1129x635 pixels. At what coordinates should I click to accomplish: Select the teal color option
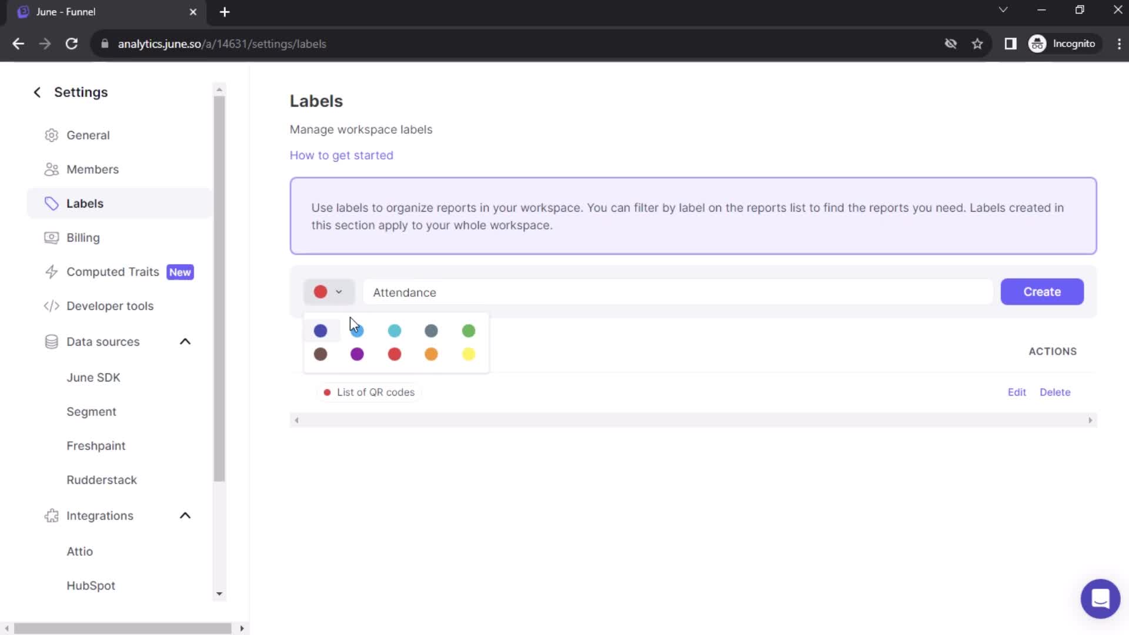(x=395, y=331)
